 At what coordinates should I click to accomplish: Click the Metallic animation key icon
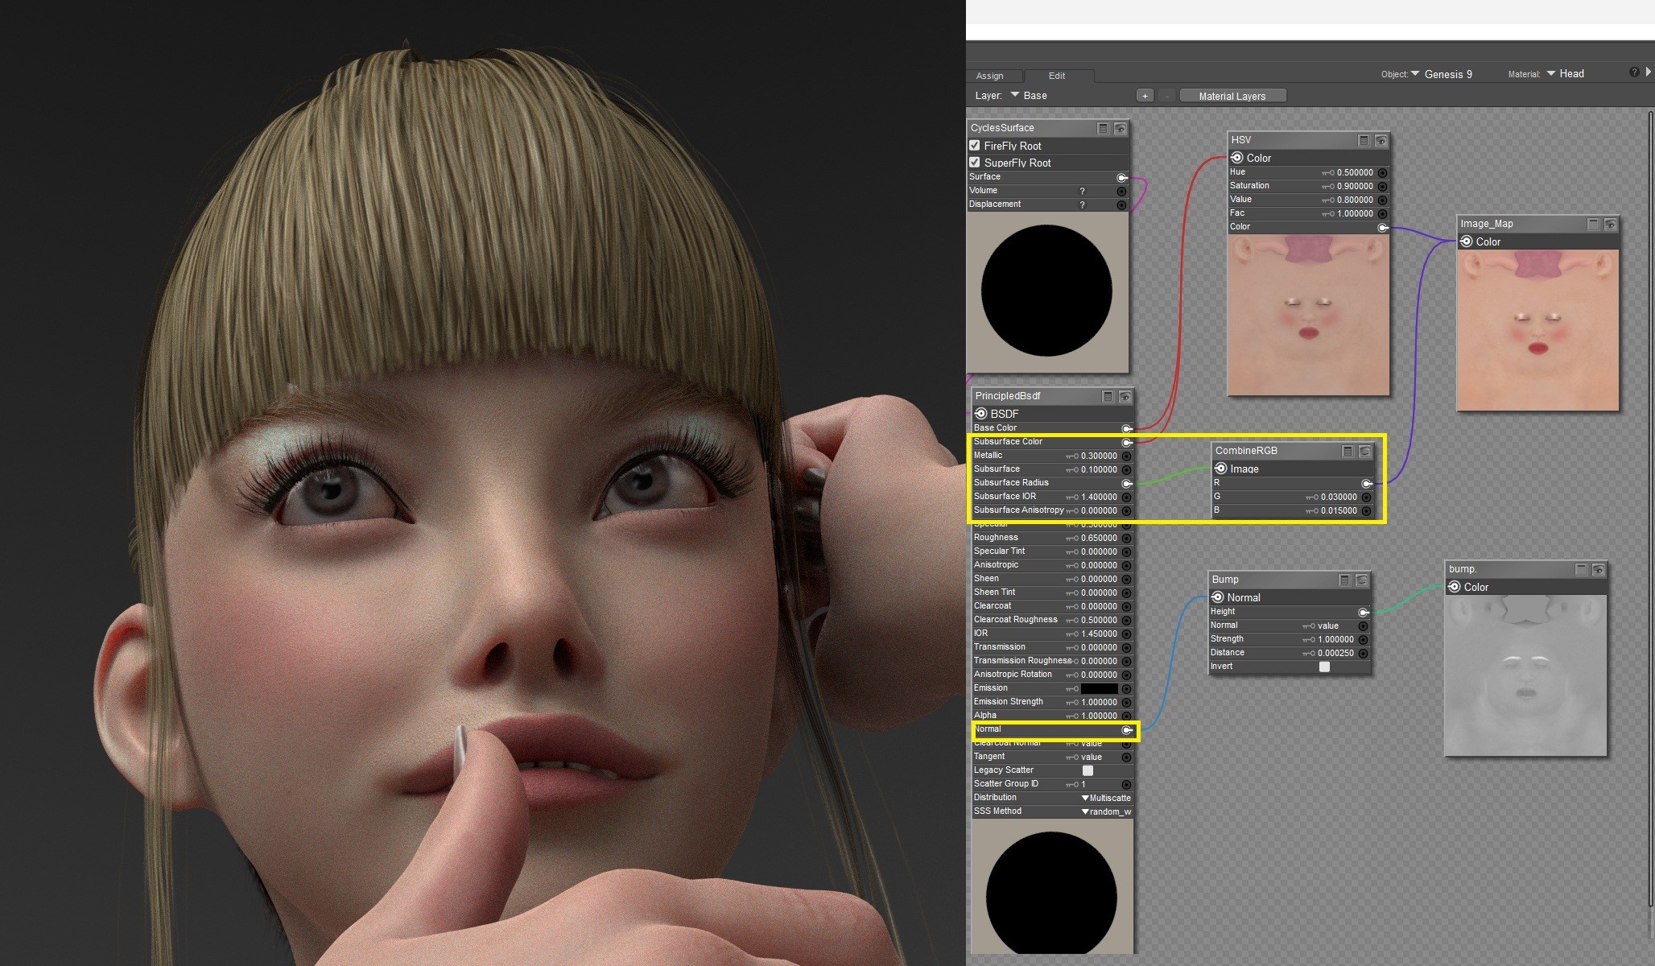[1071, 456]
